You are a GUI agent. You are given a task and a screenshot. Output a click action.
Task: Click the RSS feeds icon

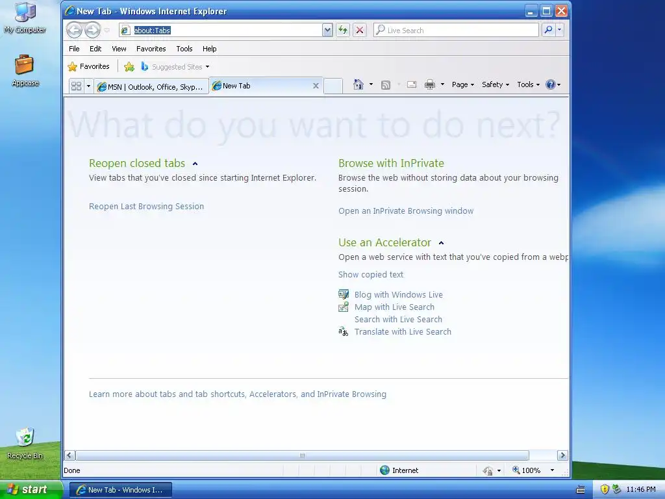point(386,85)
